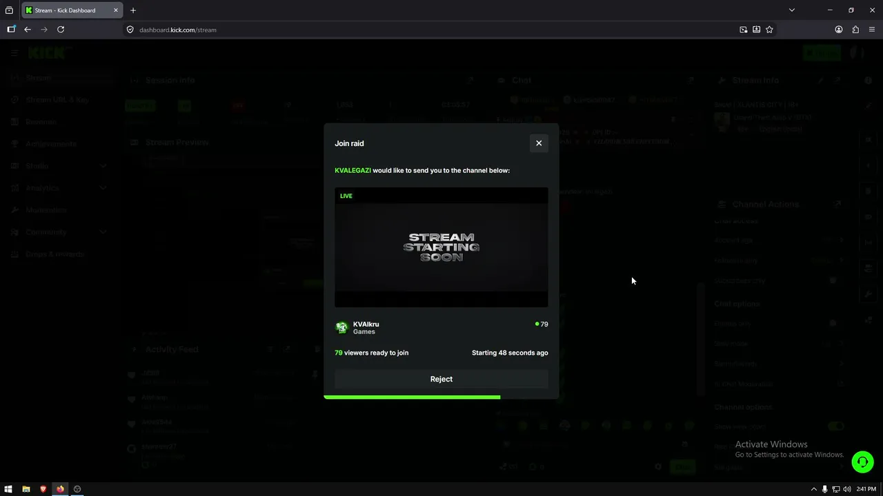Open the Windows Start menu
This screenshot has width=883, height=496.
(x=8, y=489)
